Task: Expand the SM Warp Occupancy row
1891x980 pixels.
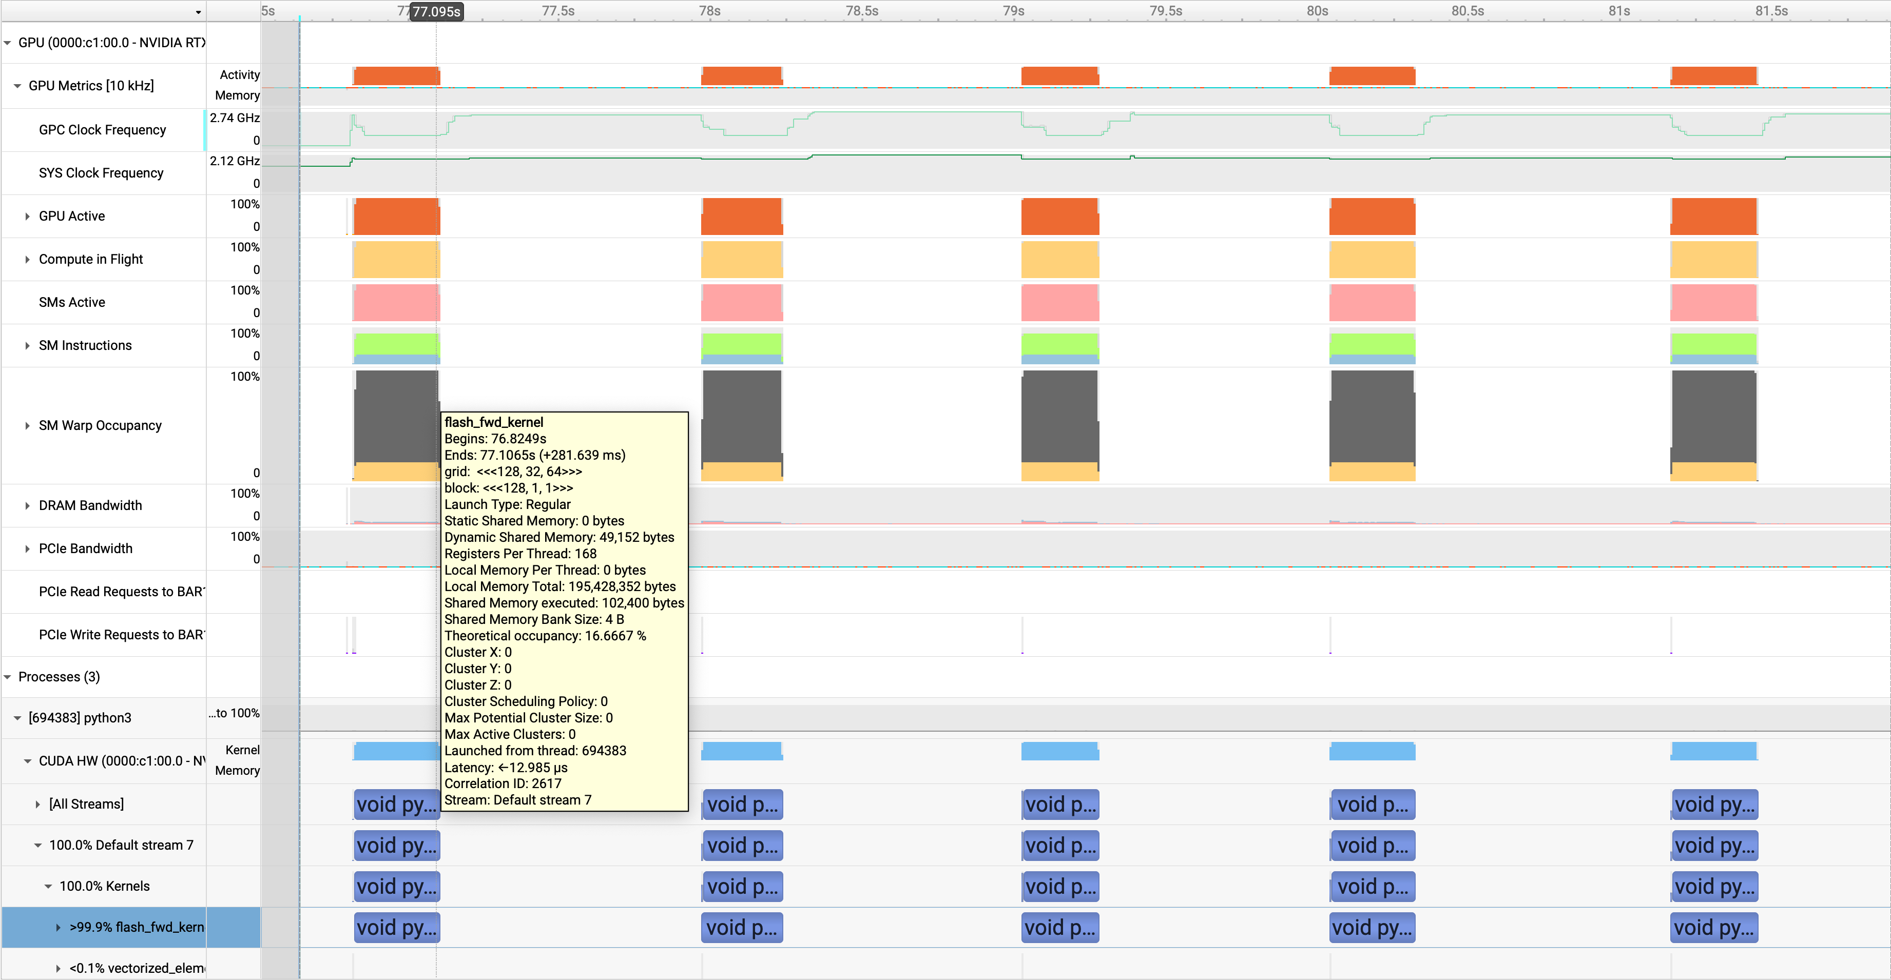Action: (x=27, y=425)
